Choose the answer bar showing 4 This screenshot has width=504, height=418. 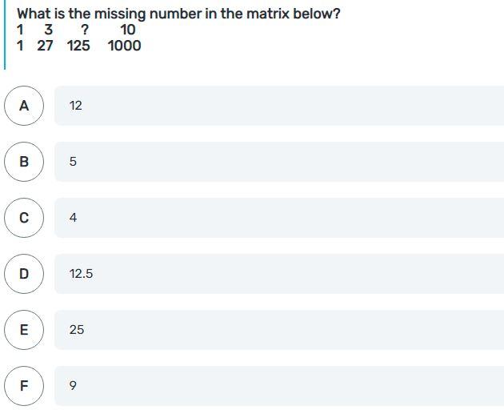(279, 218)
